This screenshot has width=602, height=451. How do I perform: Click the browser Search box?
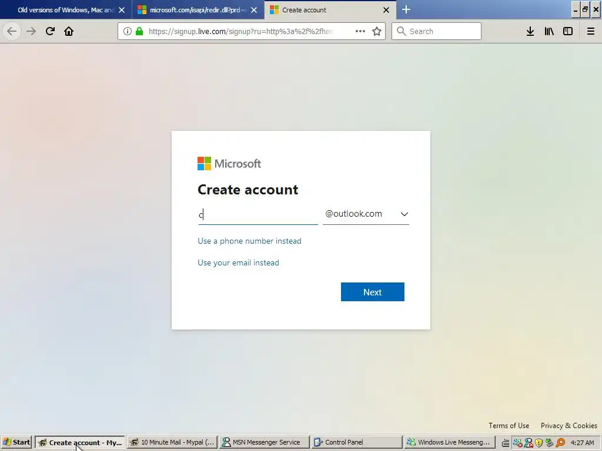[x=437, y=31]
